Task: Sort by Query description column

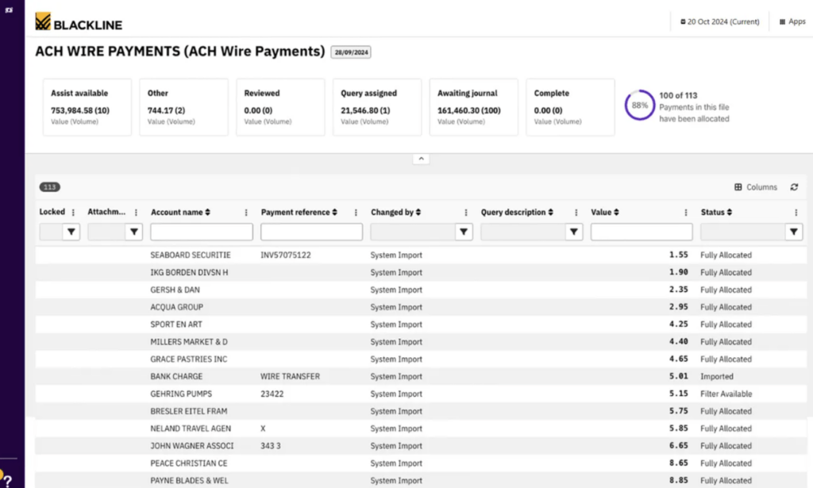Action: pyautogui.click(x=517, y=213)
